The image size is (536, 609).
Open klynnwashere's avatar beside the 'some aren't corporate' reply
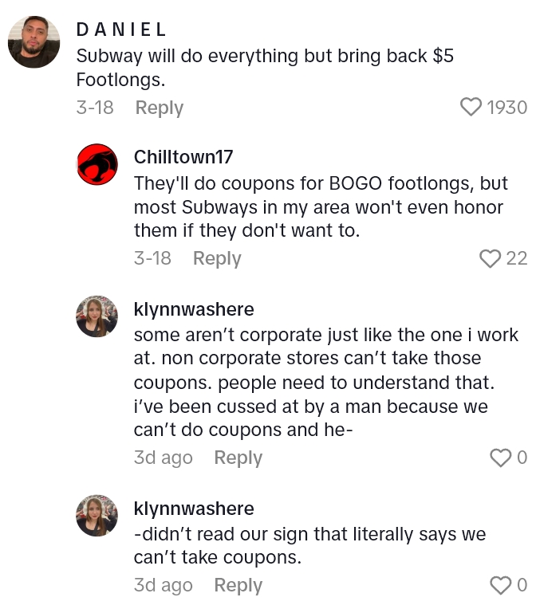[97, 316]
